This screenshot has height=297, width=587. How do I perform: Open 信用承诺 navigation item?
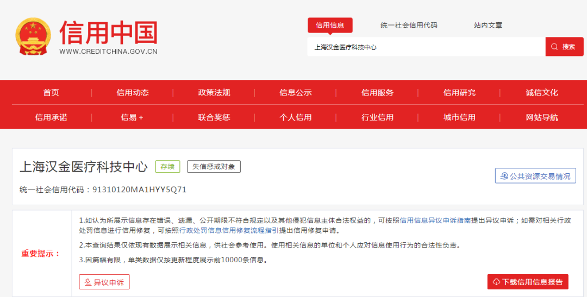pos(51,117)
